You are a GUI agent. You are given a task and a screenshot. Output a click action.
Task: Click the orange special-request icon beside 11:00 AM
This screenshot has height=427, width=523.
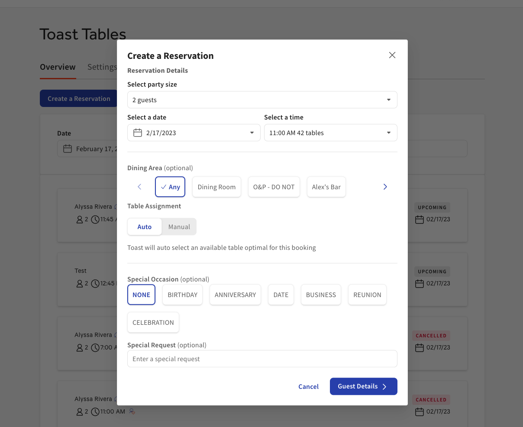(132, 411)
